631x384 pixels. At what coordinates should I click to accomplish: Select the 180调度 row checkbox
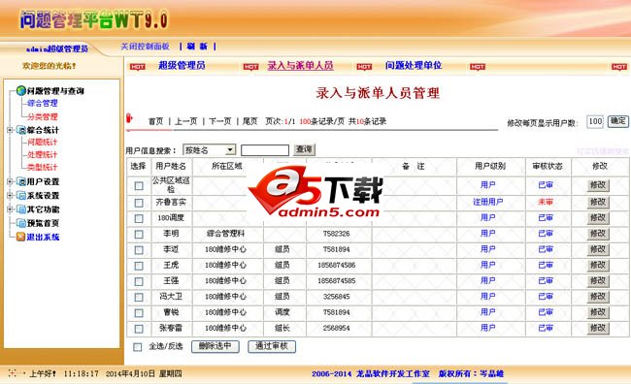coord(139,218)
